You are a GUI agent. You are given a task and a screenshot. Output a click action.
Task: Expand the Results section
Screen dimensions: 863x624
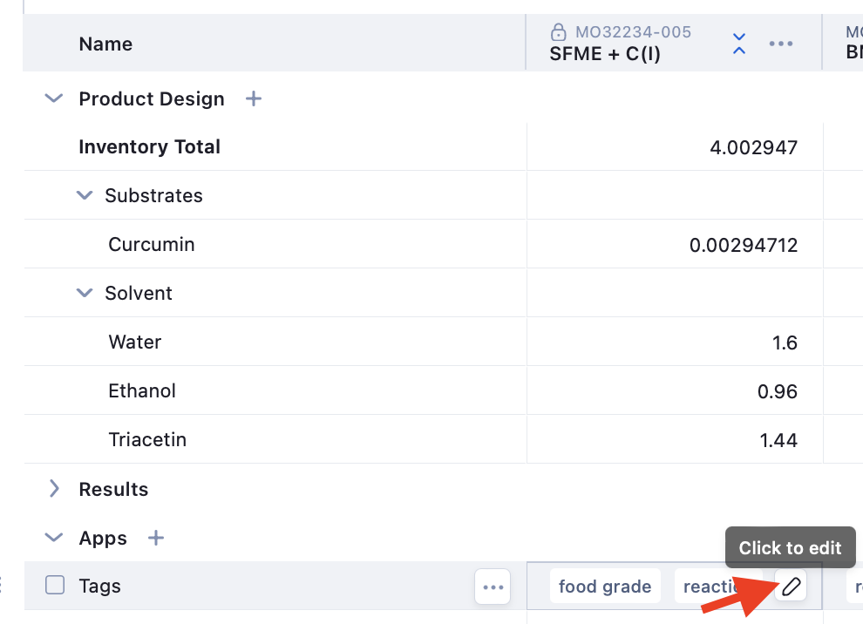[x=54, y=489]
